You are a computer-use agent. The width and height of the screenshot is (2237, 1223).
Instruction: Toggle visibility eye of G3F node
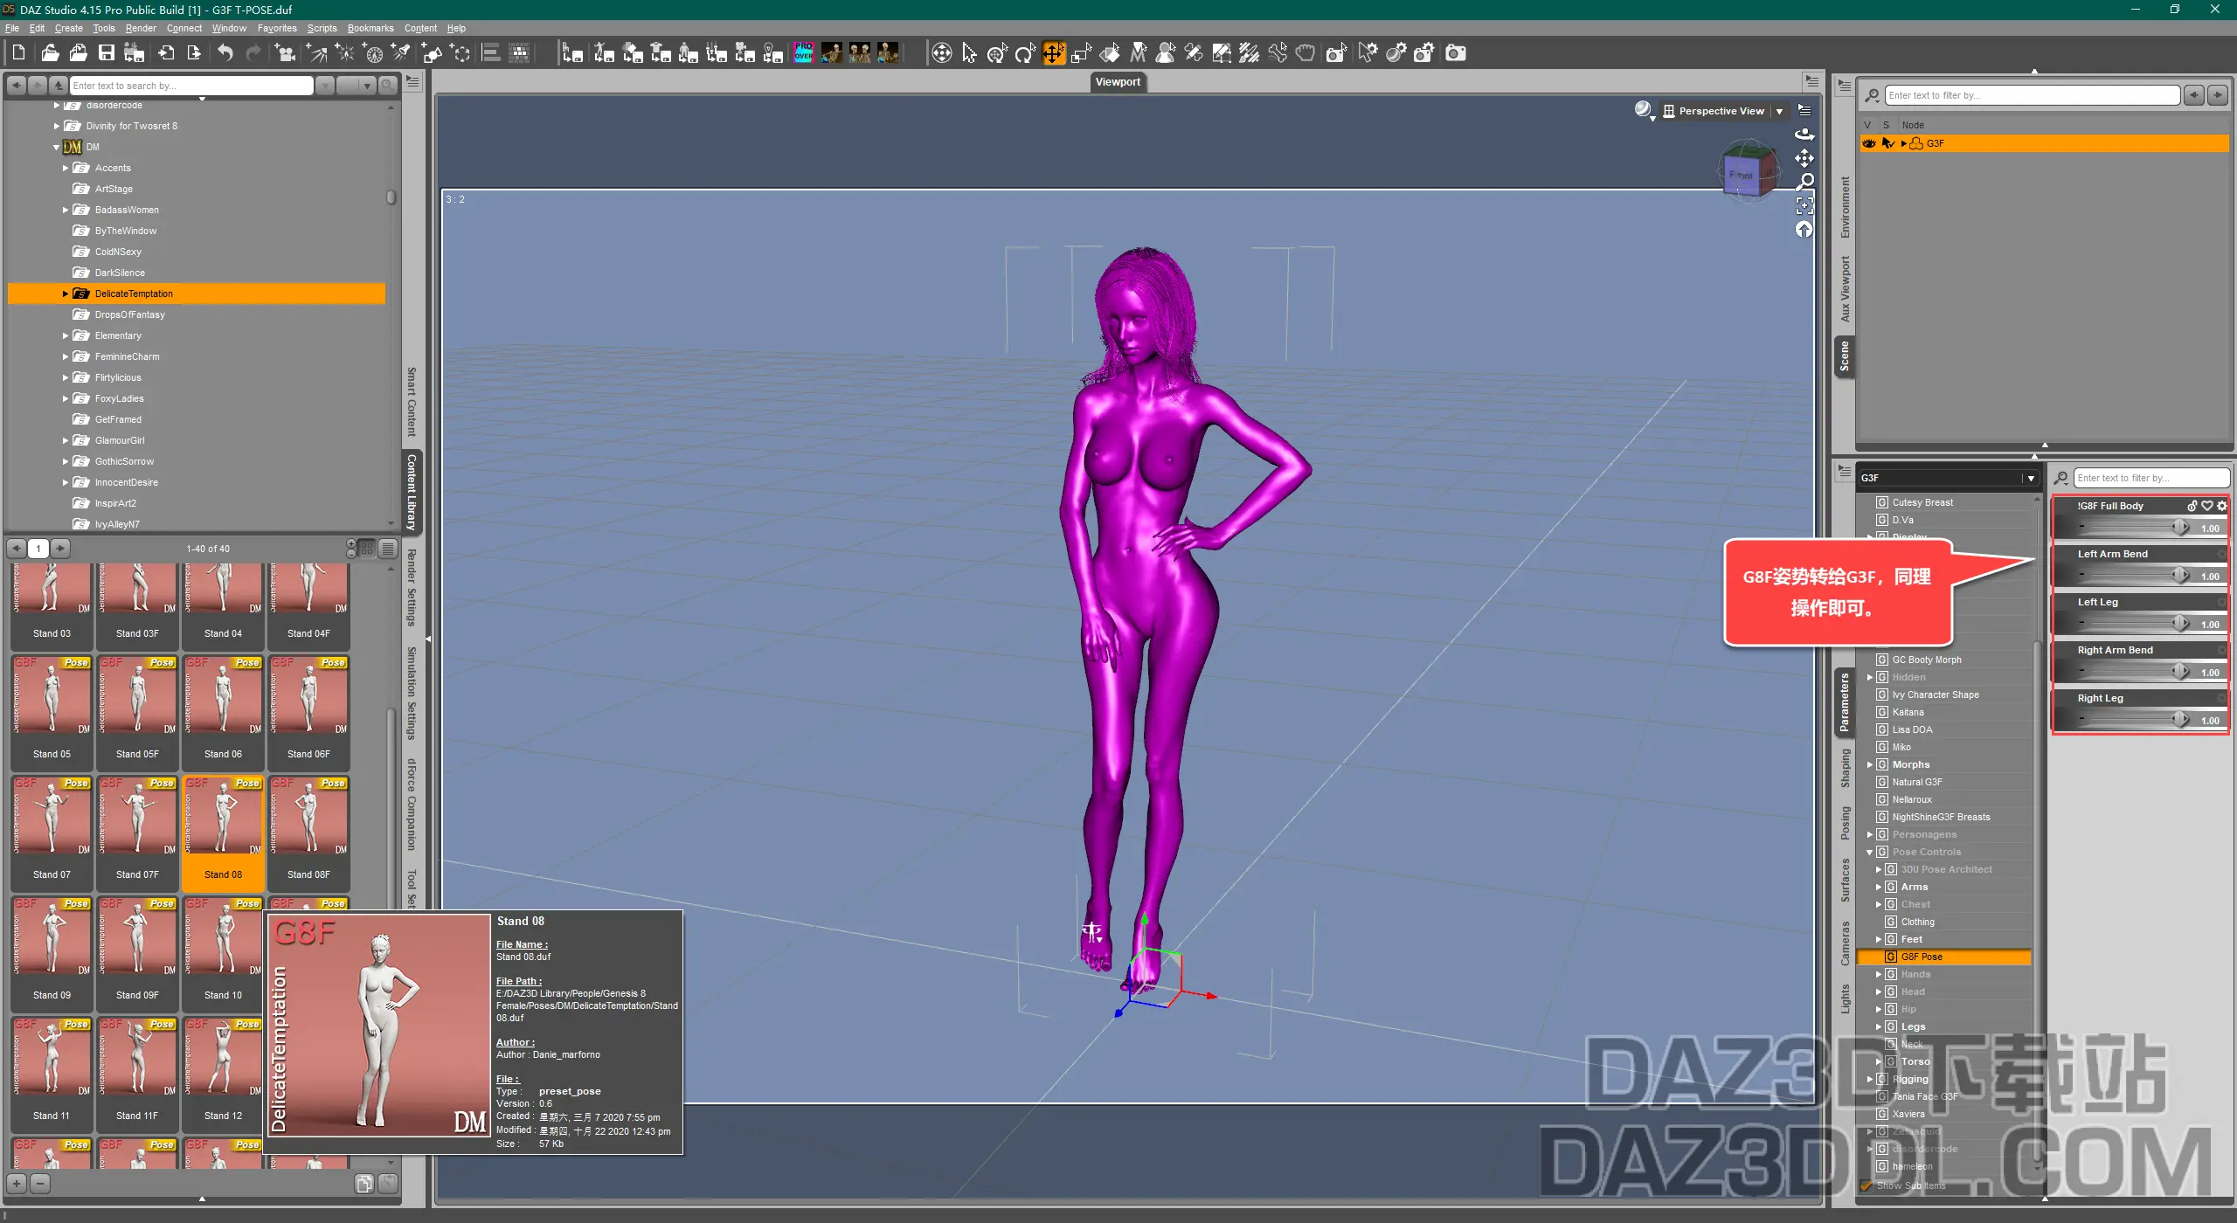[1868, 143]
